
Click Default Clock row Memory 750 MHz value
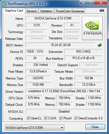(x=64, y=104)
